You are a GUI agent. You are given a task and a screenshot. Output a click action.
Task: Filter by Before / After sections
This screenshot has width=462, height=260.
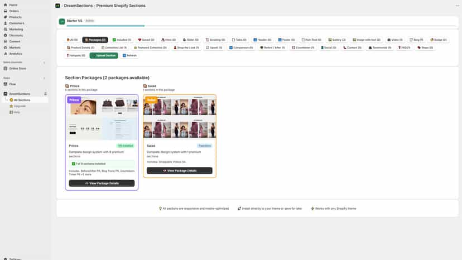272,48
